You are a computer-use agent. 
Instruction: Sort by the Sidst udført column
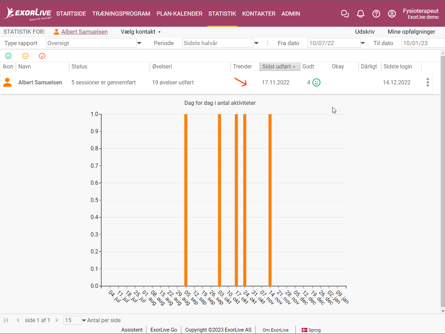click(x=279, y=66)
